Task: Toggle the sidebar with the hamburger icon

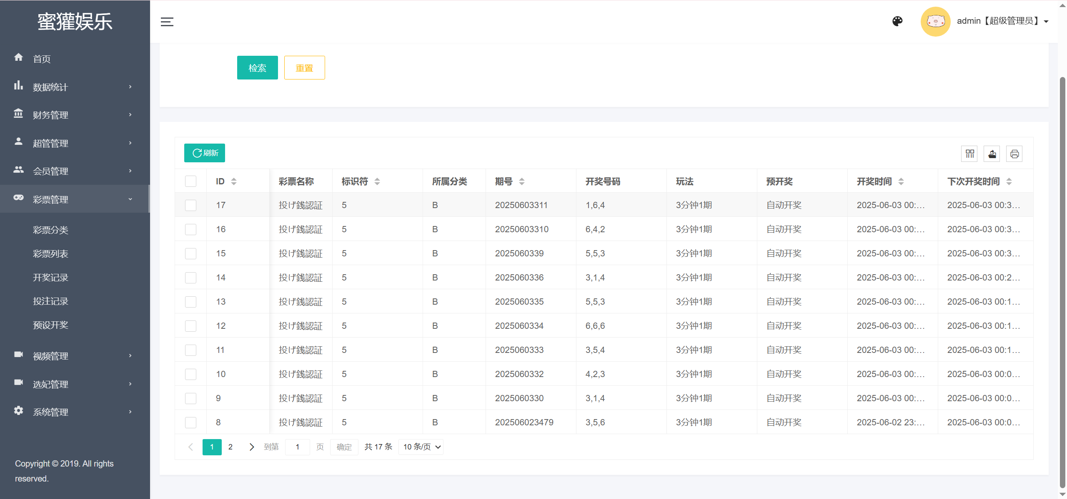Action: click(x=167, y=22)
